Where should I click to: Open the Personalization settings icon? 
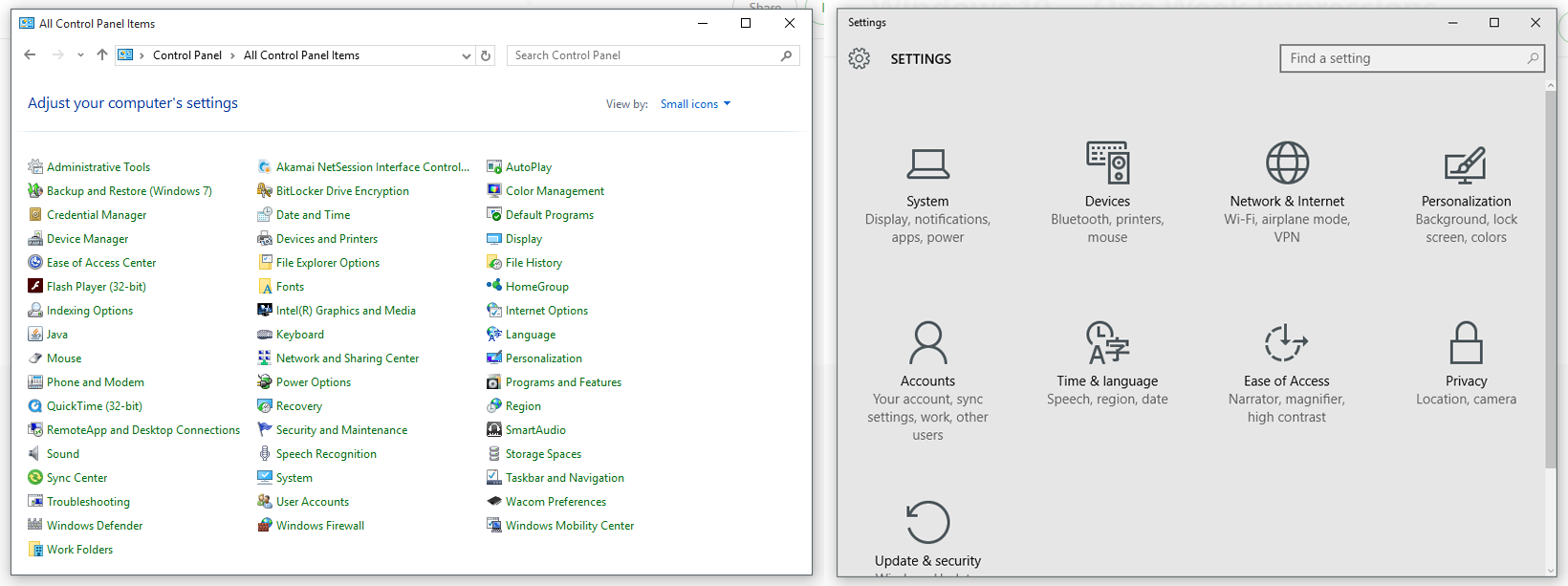(1466, 165)
